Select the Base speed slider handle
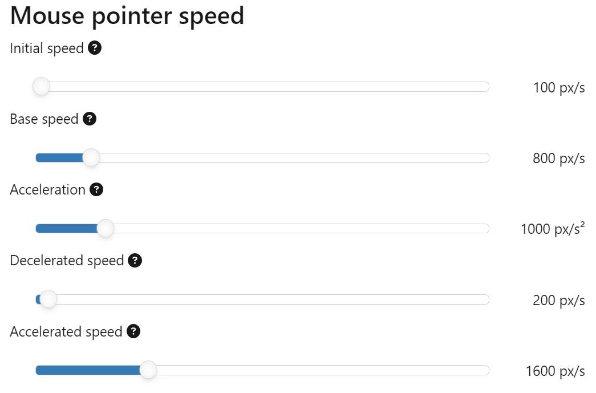The image size is (596, 393). pyautogui.click(x=91, y=157)
